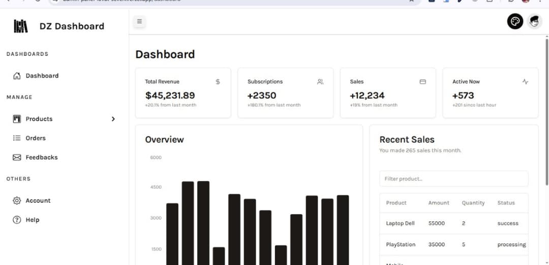Open the user avatar menu
Image resolution: width=549 pixels, height=265 pixels.
[x=534, y=22]
